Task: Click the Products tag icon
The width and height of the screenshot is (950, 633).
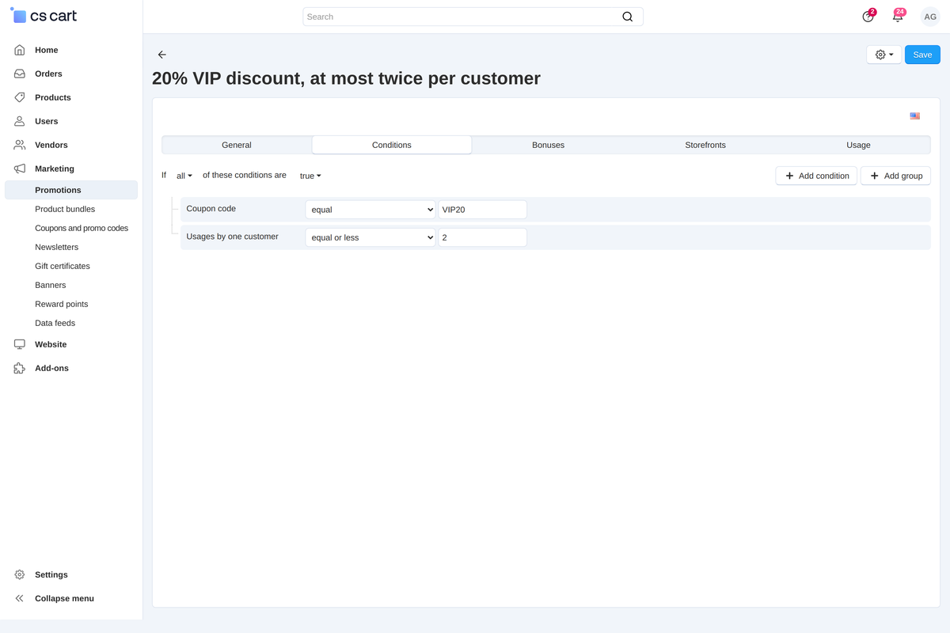Action: click(x=20, y=97)
